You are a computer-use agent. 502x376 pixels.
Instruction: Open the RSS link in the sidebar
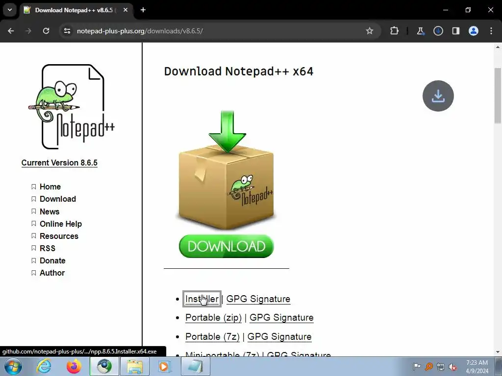48,248
